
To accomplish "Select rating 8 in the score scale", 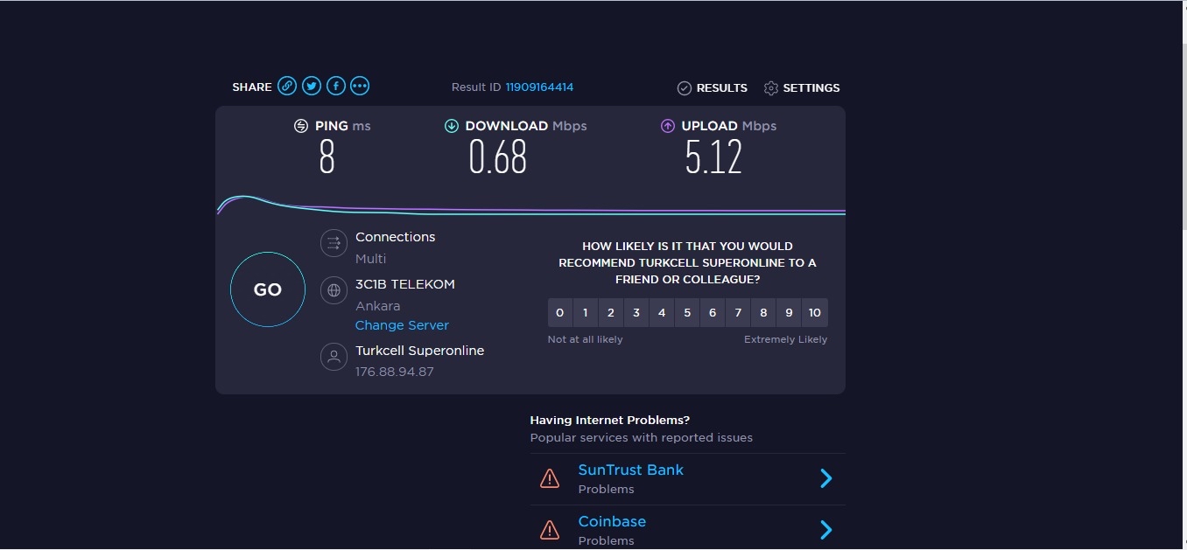I will pos(763,313).
